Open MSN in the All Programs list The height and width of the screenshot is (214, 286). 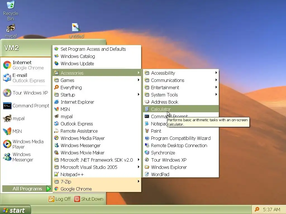pyautogui.click(x=97, y=109)
